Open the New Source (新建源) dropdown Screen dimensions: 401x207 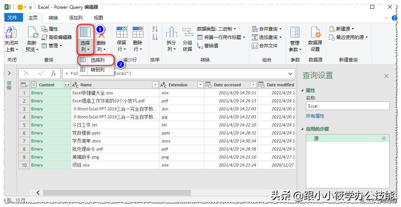(x=342, y=29)
